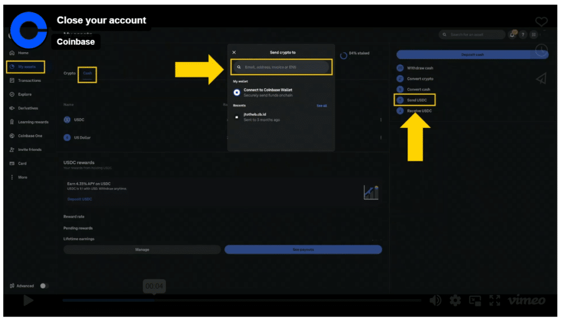Open the Card page
The width and height of the screenshot is (562, 321).
point(18,164)
